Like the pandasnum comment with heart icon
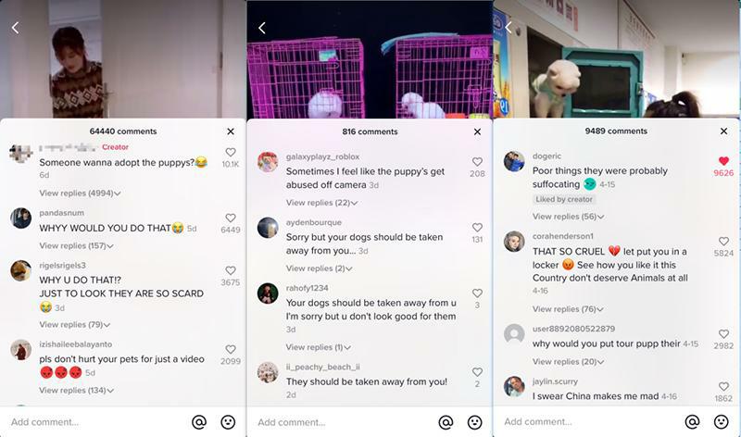Screen dimensions: 741x437 pos(230,218)
